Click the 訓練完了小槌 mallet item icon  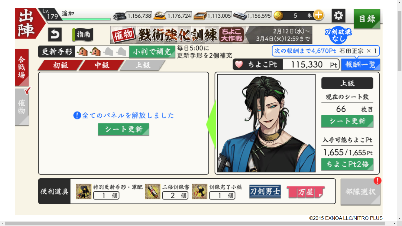(x=200, y=192)
